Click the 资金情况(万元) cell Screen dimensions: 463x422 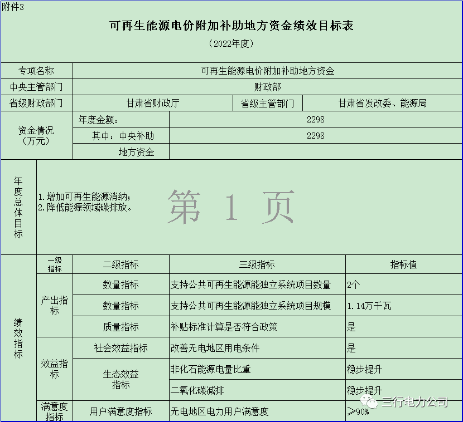click(36, 135)
